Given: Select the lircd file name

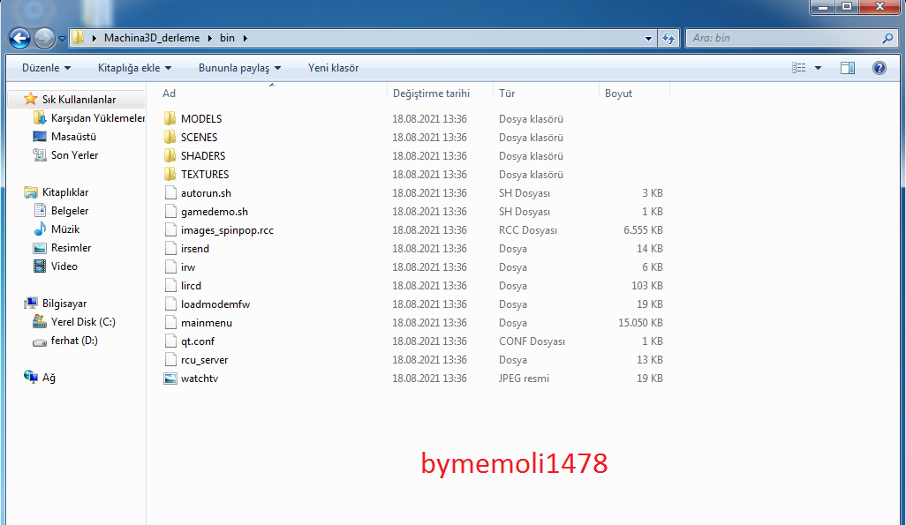Looking at the screenshot, I should coord(192,286).
